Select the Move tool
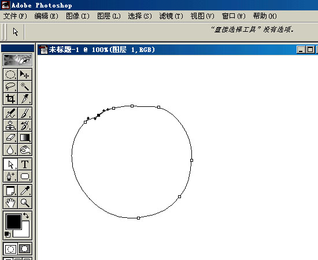318x260 pixels. [x=25, y=75]
